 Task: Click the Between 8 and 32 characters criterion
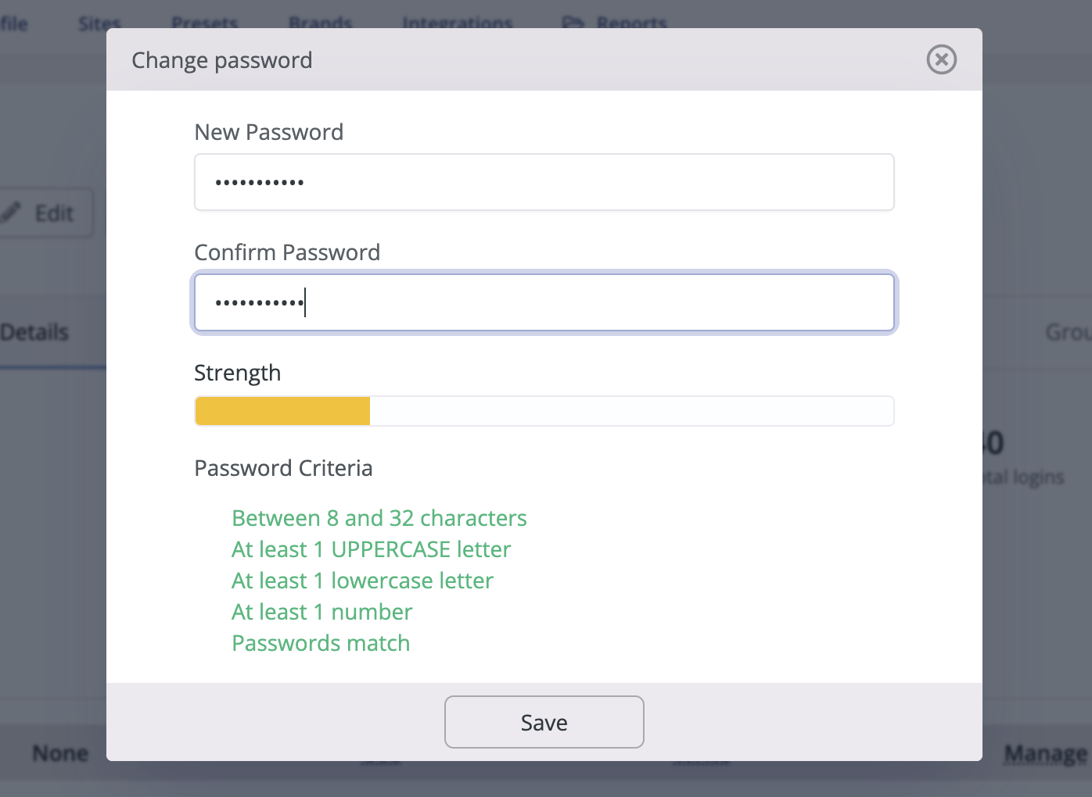[379, 517]
